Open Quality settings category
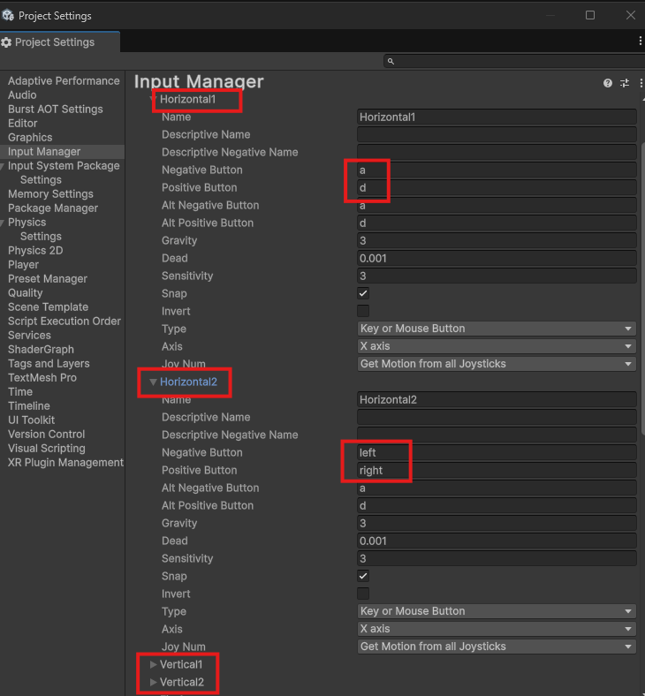Image resolution: width=645 pixels, height=696 pixels. [x=25, y=293]
